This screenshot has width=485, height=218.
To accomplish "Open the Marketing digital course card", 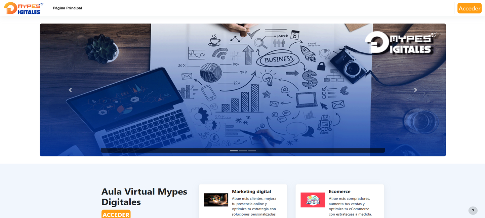I will pyautogui.click(x=243, y=201).
